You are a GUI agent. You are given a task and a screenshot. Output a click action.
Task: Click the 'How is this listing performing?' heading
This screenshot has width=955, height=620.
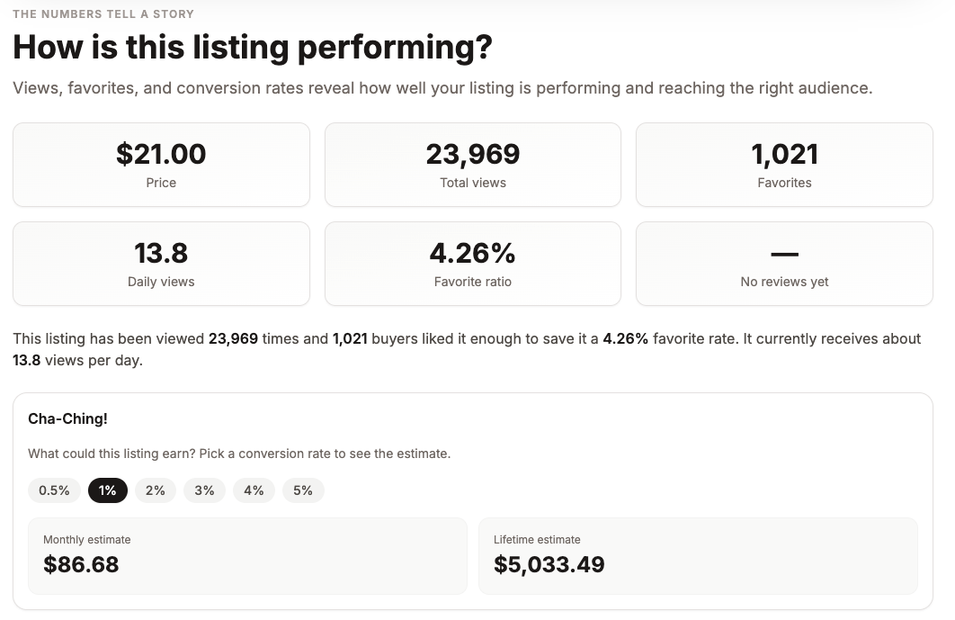(253, 47)
